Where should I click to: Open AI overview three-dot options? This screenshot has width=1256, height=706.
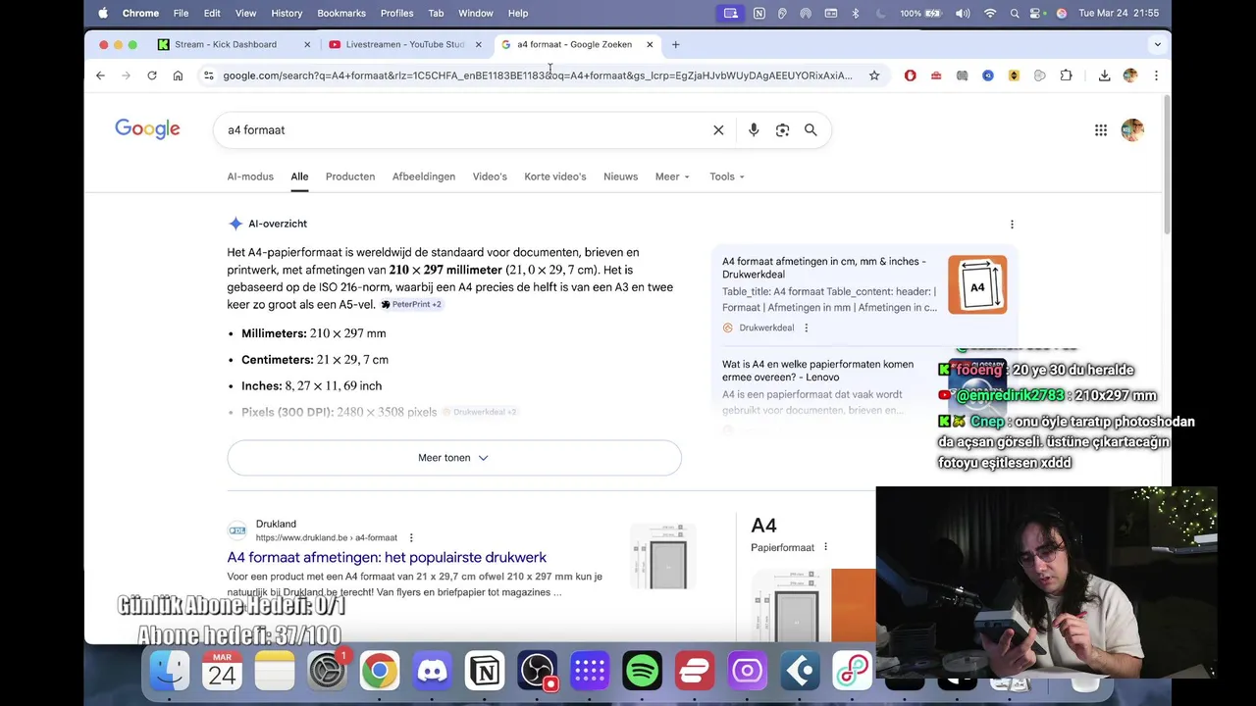1012,224
